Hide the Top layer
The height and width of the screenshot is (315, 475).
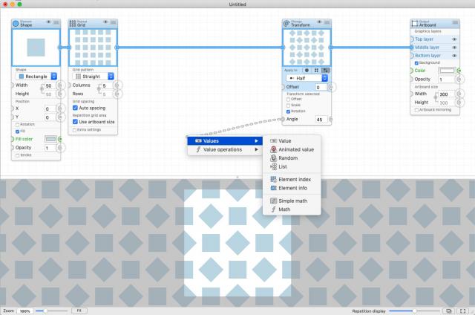454,39
